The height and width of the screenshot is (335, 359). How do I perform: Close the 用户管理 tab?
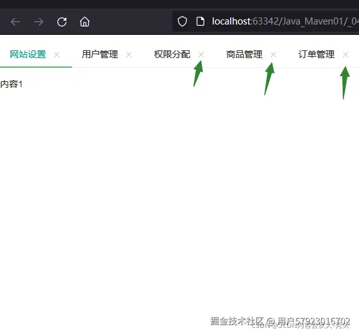pyautogui.click(x=129, y=55)
